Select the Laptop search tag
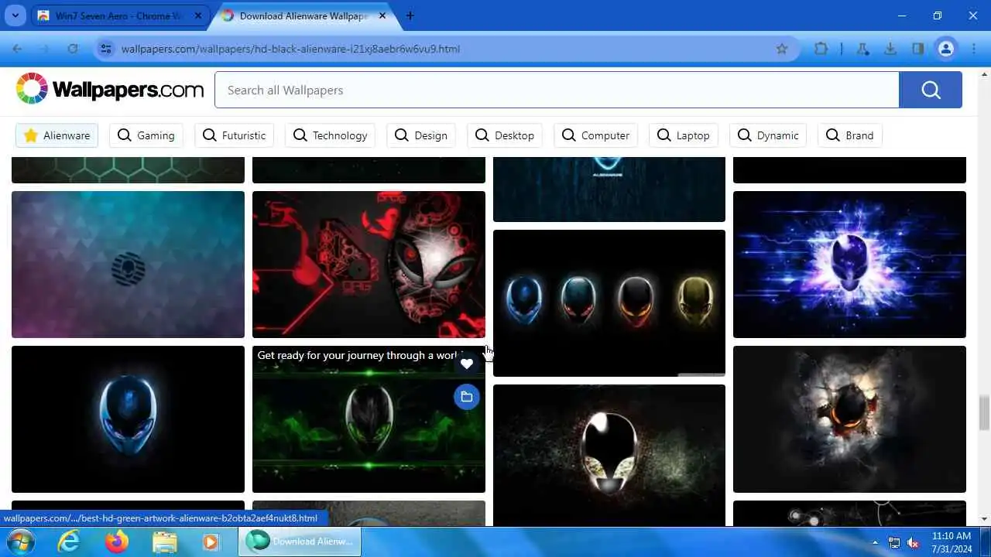The image size is (991, 557). (684, 135)
